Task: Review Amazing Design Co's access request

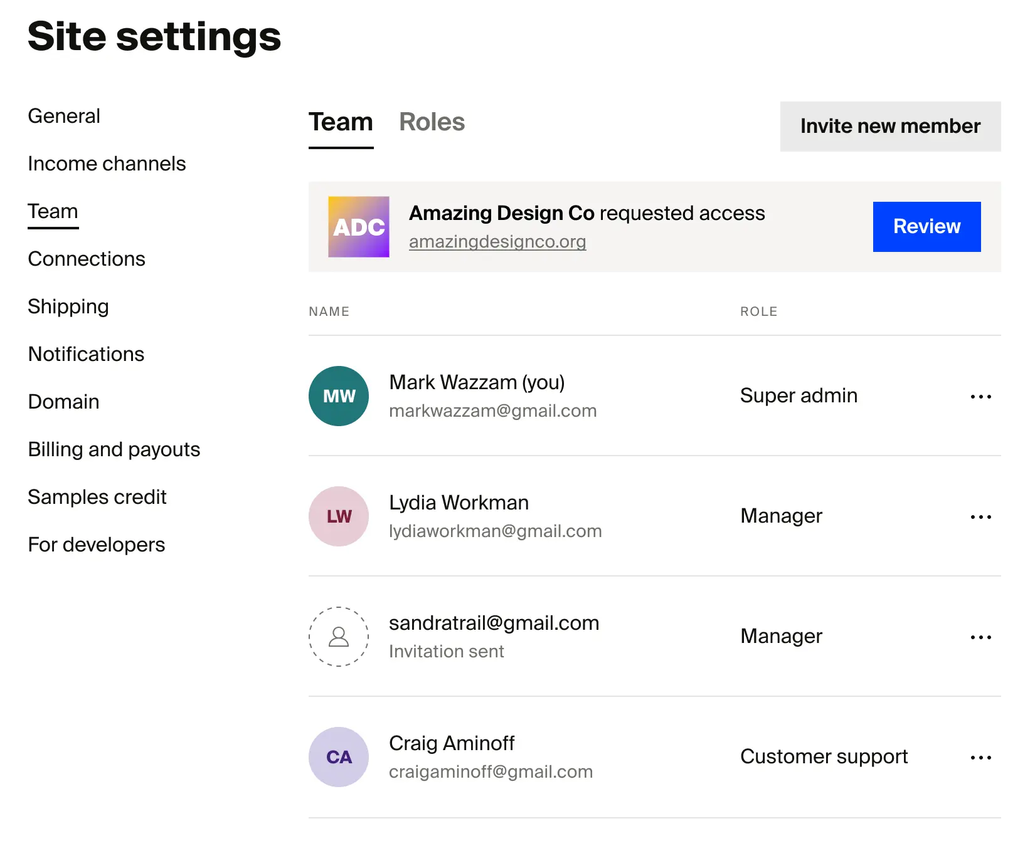Action: point(926,227)
